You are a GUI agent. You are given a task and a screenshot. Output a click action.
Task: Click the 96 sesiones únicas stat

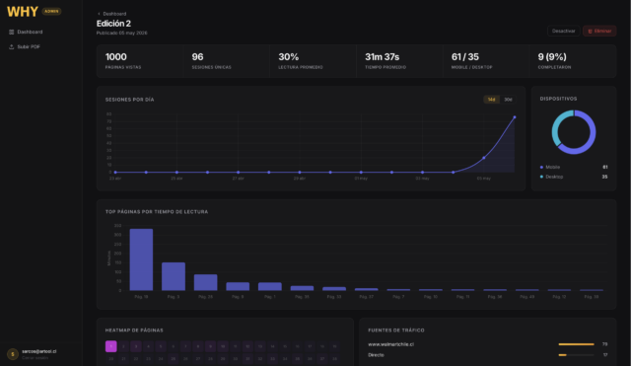click(x=226, y=61)
